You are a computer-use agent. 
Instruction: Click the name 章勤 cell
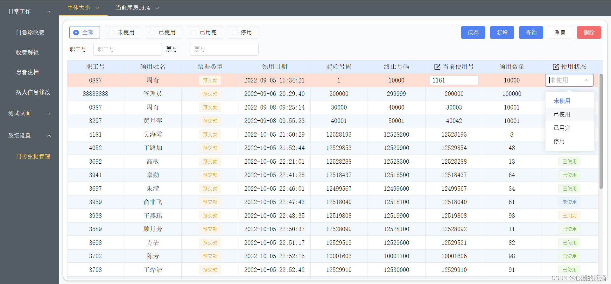point(153,175)
